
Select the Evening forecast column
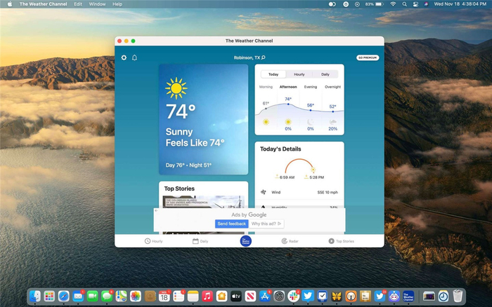(x=311, y=107)
